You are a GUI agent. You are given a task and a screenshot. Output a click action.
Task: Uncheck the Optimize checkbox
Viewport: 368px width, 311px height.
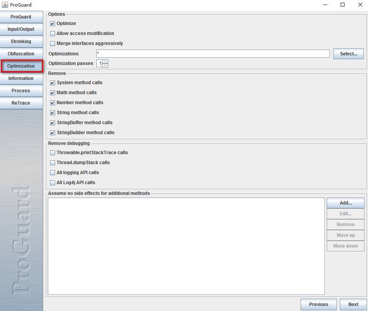(x=52, y=24)
